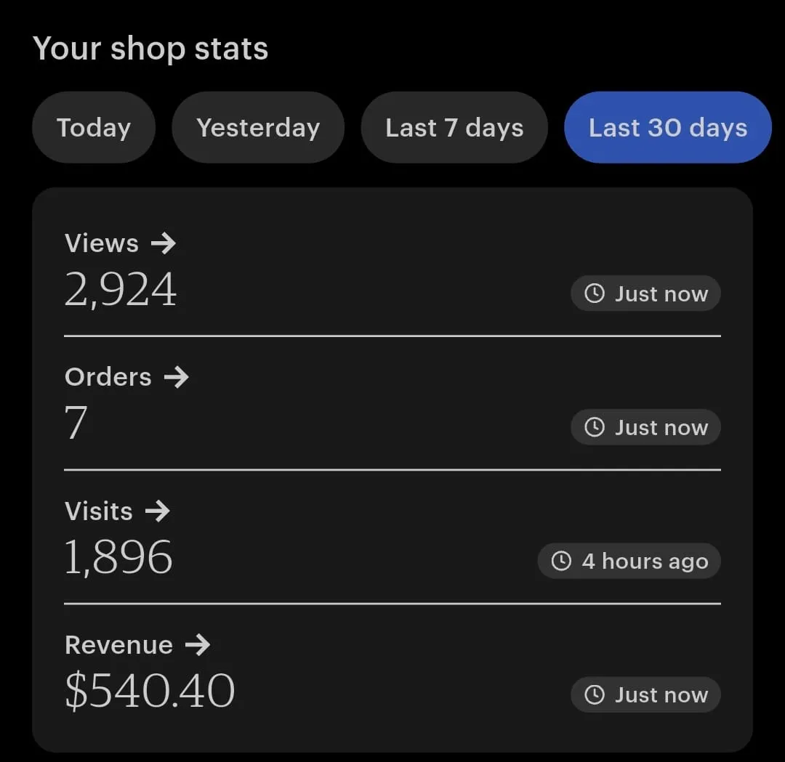
Task: Show stats for Last 7 days
Action: pos(454,128)
